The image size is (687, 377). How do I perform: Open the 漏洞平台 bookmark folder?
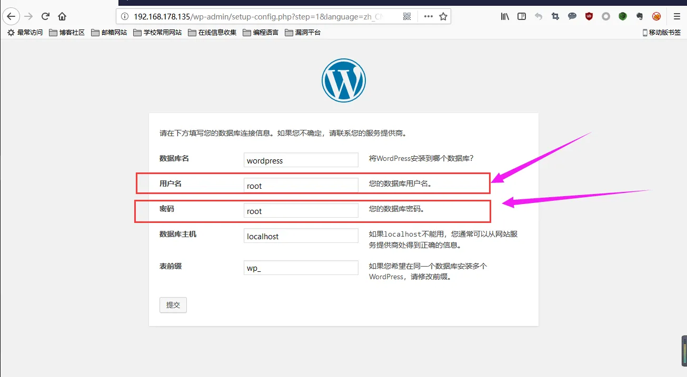pos(303,33)
